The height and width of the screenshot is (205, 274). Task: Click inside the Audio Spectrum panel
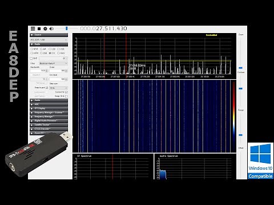click(x=195, y=166)
